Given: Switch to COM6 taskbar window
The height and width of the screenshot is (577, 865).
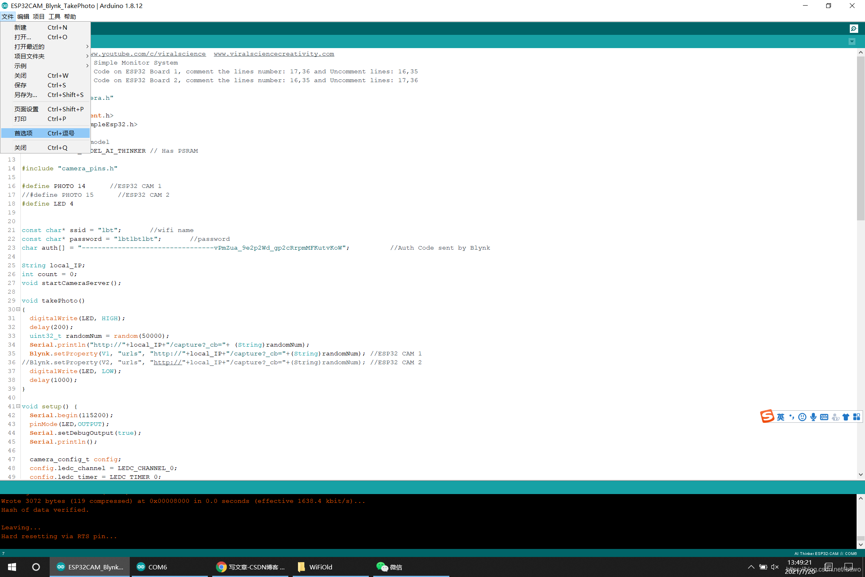Looking at the screenshot, I should [170, 567].
